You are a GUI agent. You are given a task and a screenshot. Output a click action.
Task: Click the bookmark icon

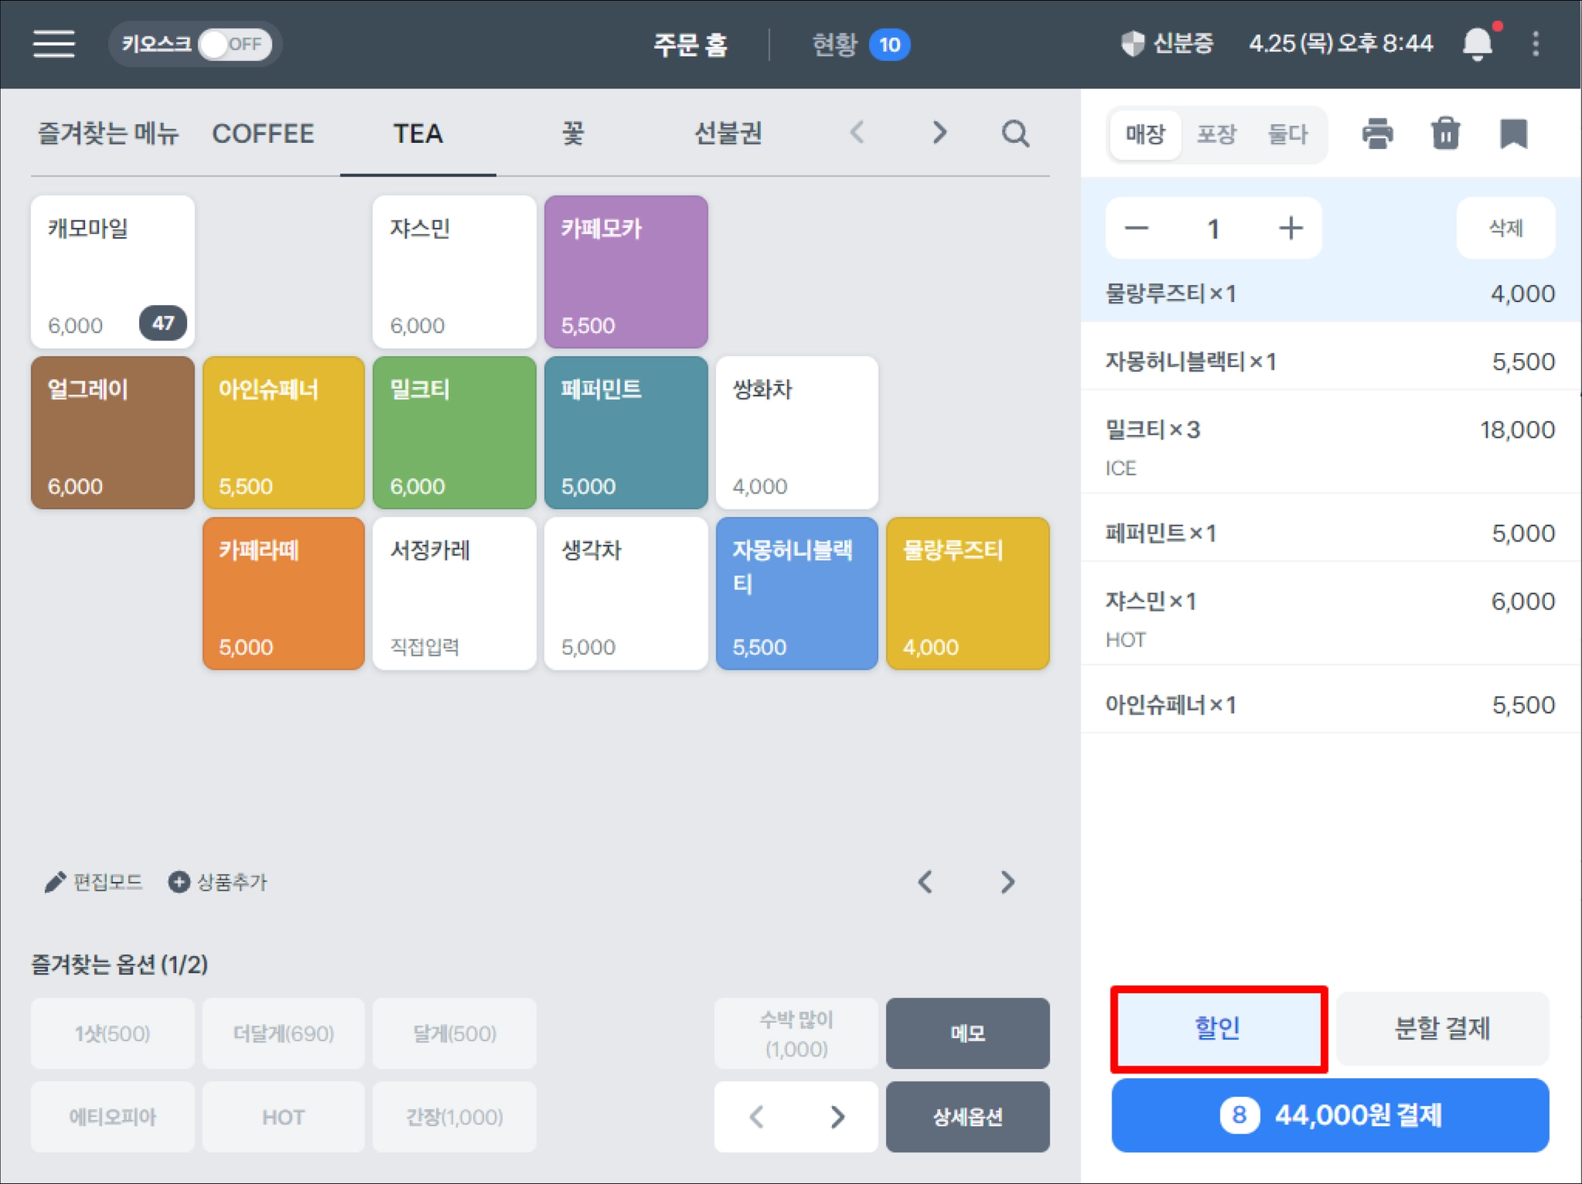click(1513, 134)
